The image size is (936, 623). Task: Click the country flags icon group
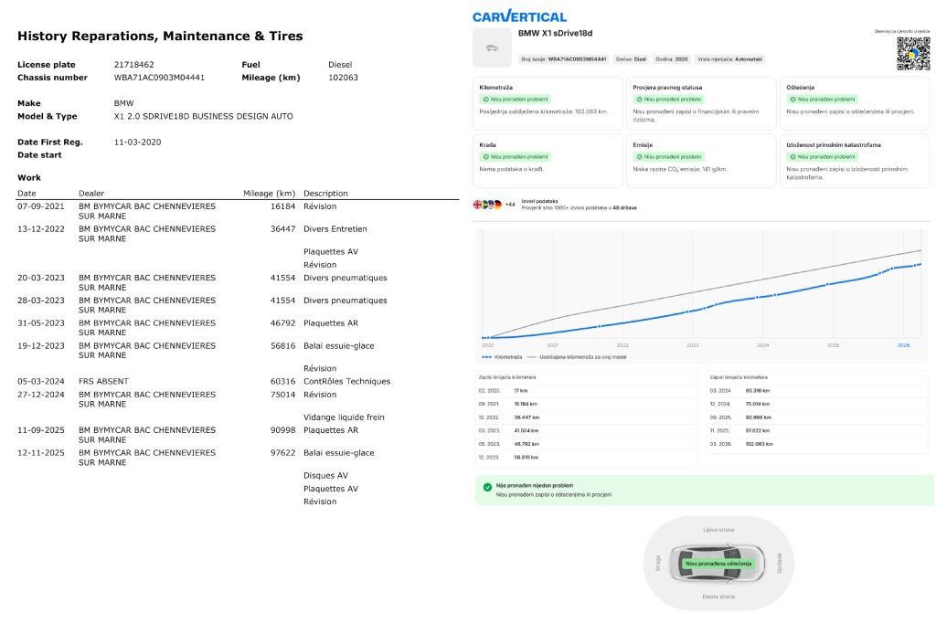click(488, 205)
